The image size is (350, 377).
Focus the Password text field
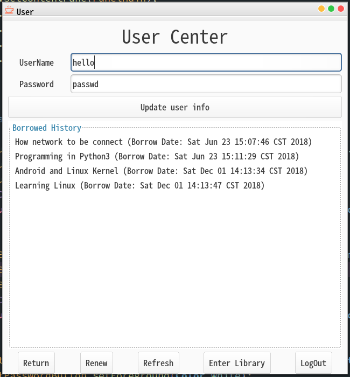click(206, 83)
